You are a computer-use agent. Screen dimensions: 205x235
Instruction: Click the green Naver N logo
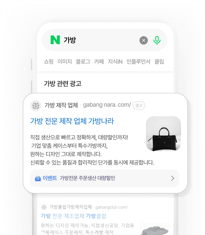pos(55,40)
